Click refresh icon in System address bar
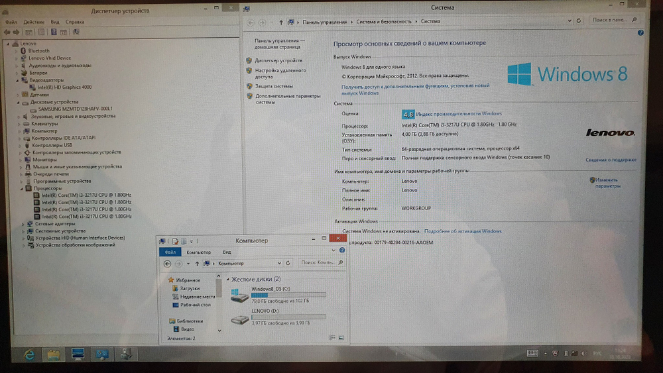The width and height of the screenshot is (663, 373). (579, 21)
